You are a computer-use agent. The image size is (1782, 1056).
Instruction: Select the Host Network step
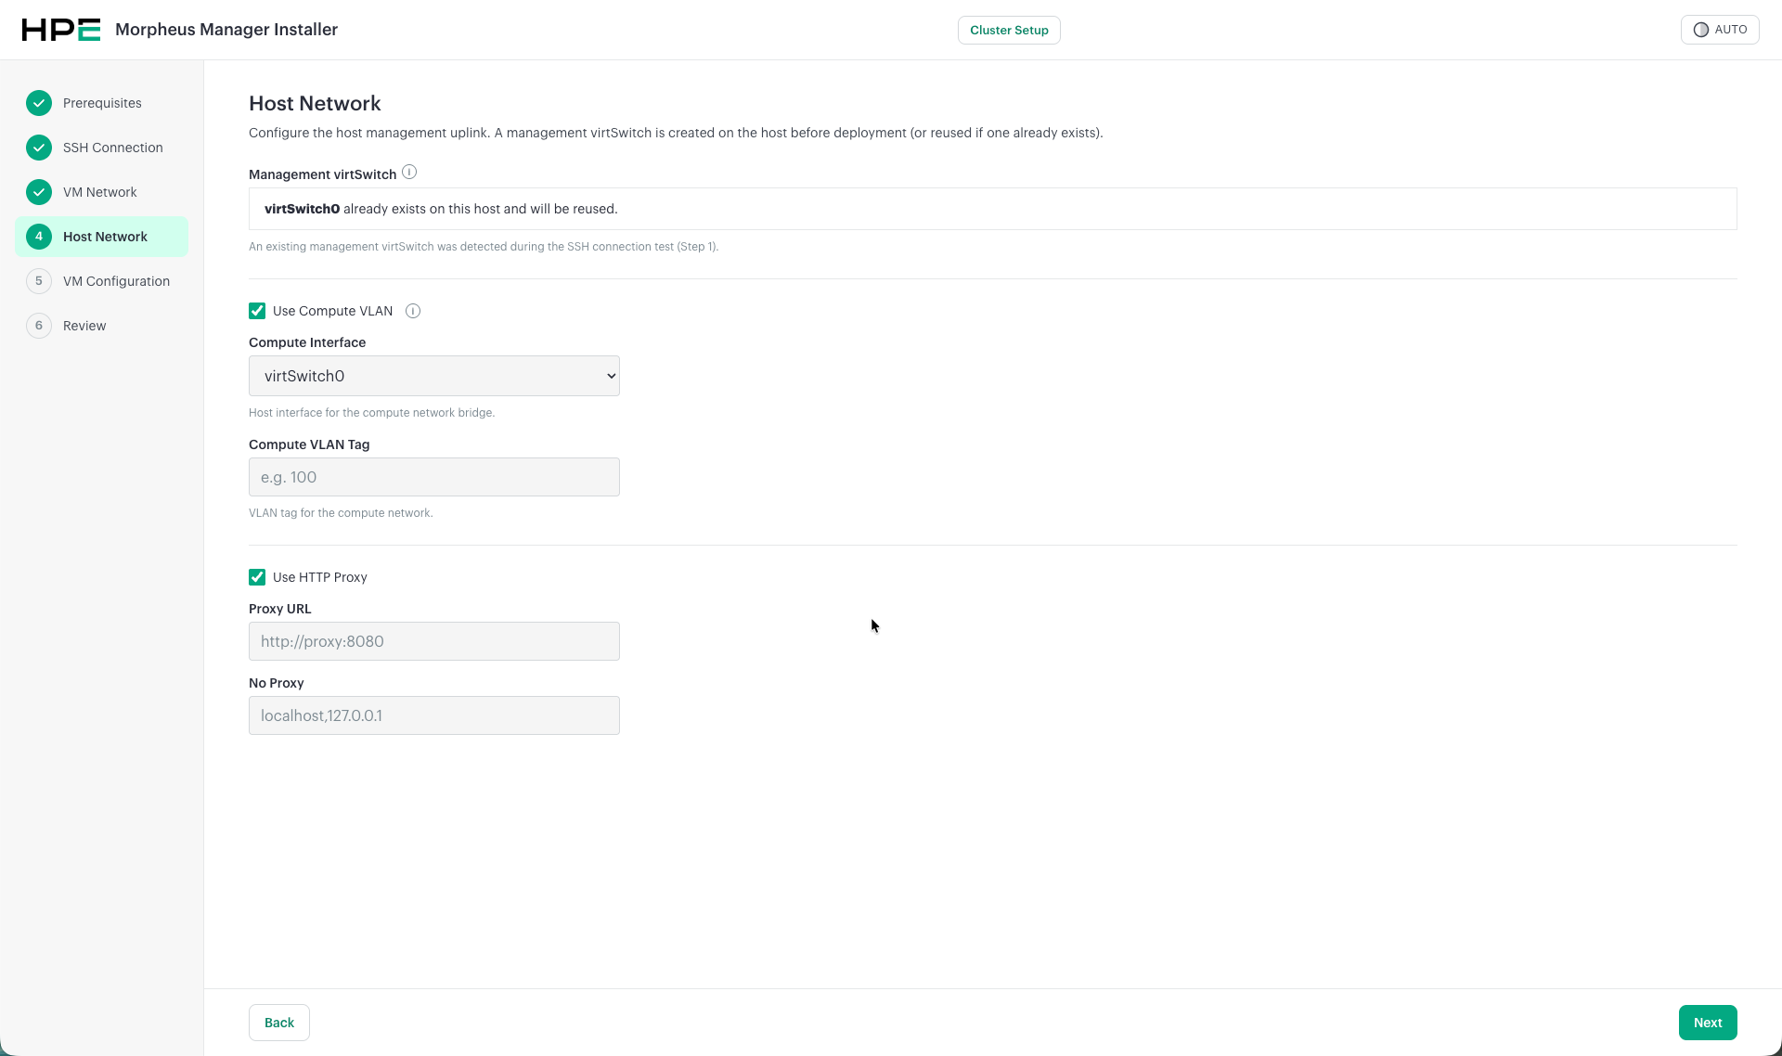[x=102, y=237]
